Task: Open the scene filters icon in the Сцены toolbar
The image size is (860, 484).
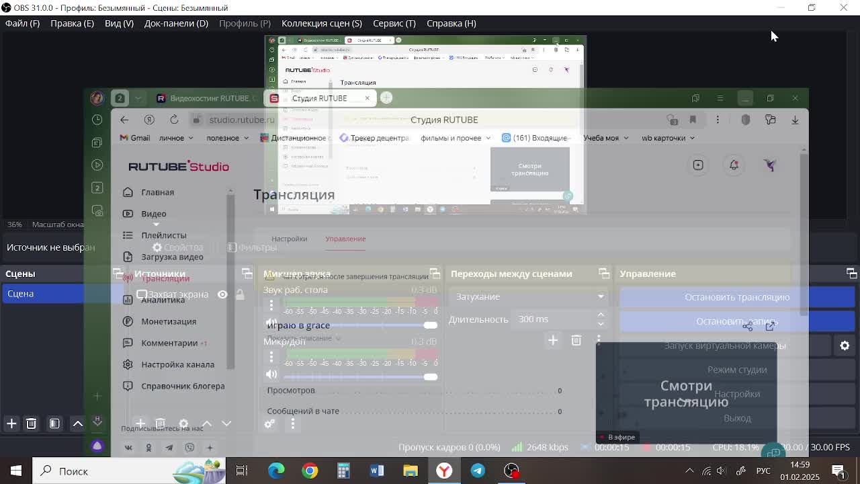Action: (54, 424)
